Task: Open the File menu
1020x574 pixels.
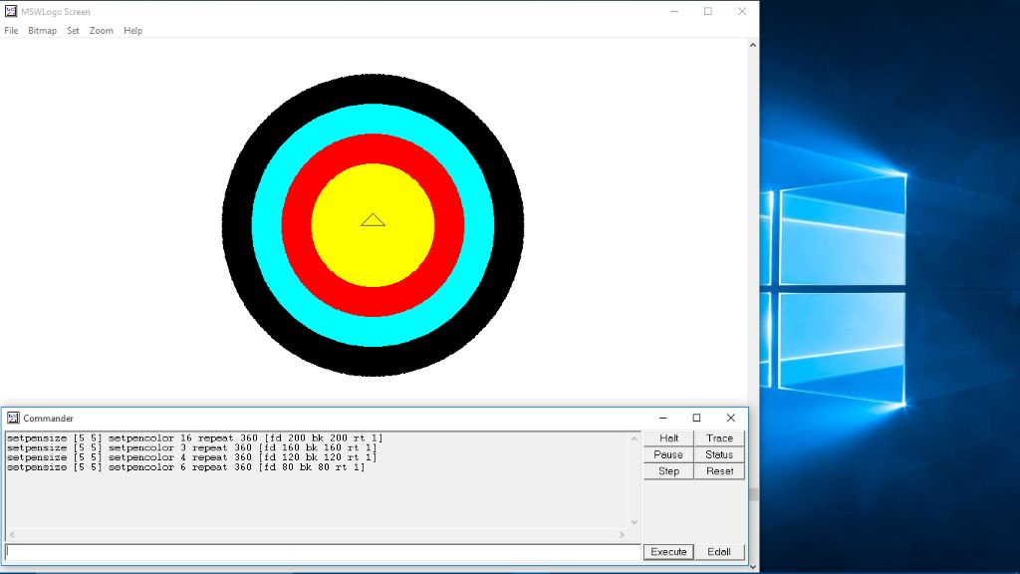Action: [11, 31]
